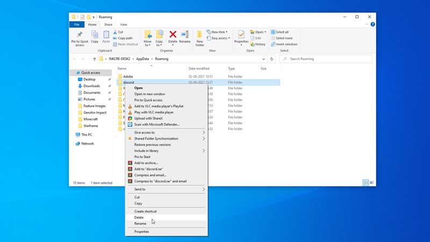Switch to the Share tab
Image resolution: width=430 pixels, height=242 pixels.
pos(109,24)
